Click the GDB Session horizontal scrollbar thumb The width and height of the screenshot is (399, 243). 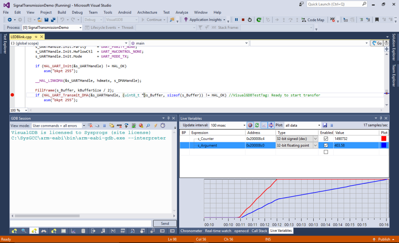(47, 216)
